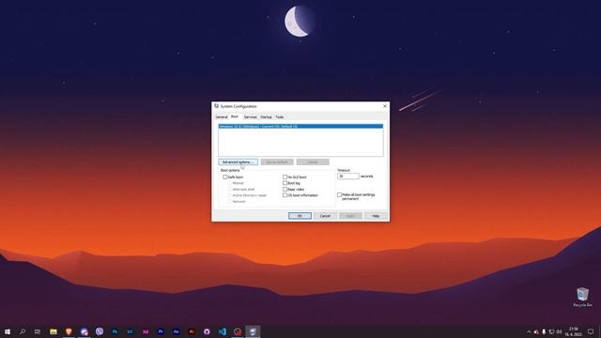Close the System Configuration window

pyautogui.click(x=385, y=106)
